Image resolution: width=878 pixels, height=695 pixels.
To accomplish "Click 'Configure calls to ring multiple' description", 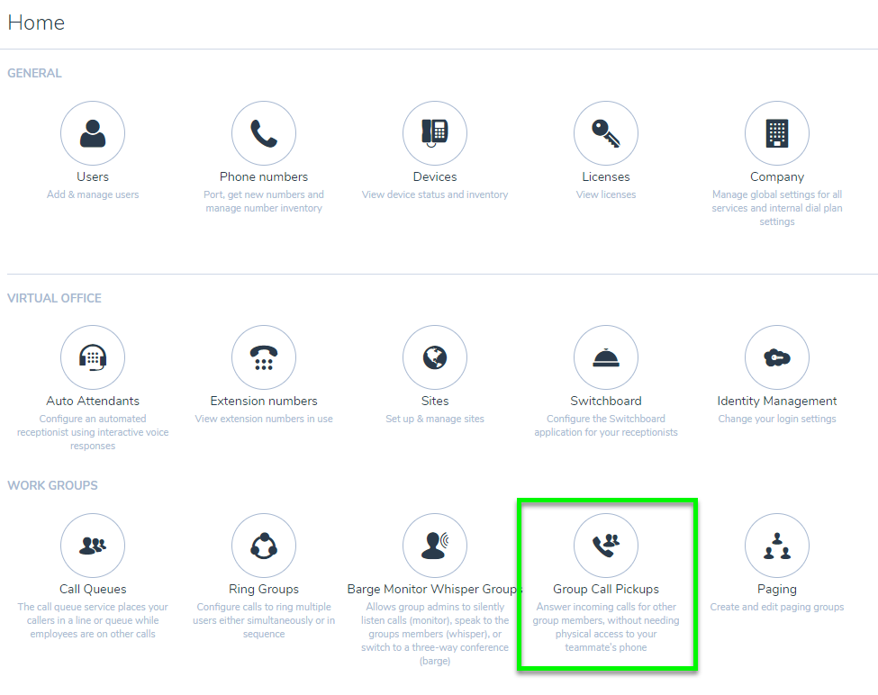I will (x=264, y=620).
